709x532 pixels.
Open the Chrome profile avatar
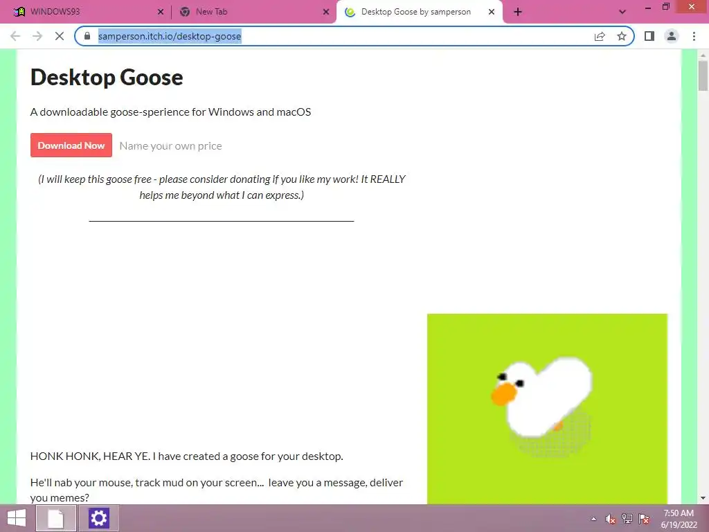click(x=672, y=36)
